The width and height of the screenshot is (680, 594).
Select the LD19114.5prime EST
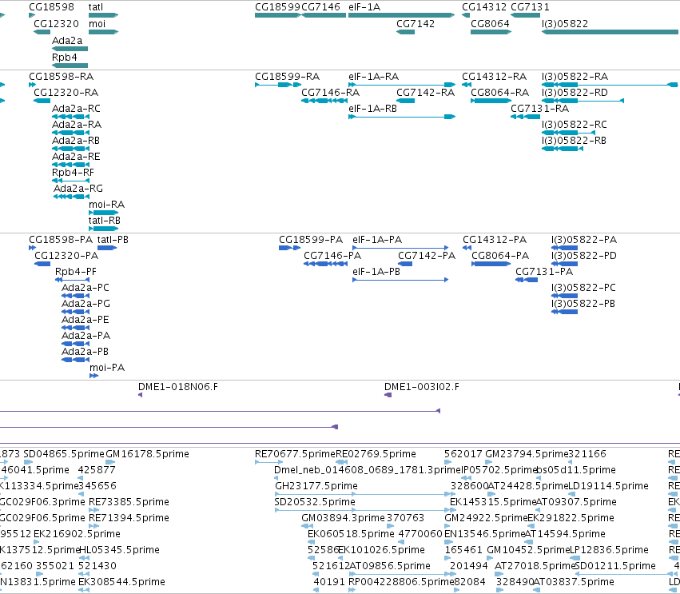click(570, 494)
